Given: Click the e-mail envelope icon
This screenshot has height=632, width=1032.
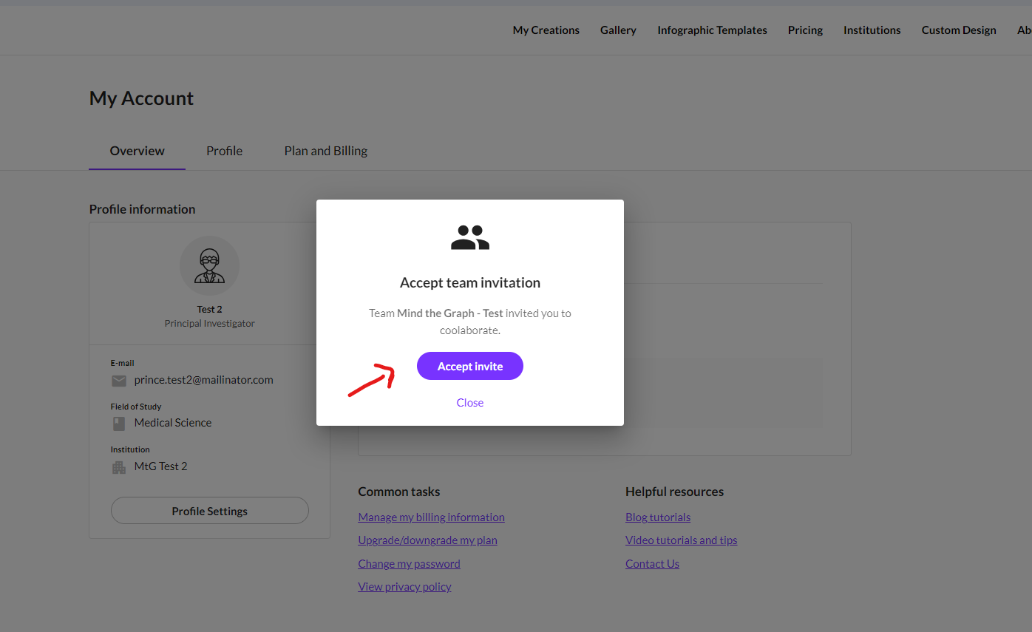Looking at the screenshot, I should pos(119,381).
